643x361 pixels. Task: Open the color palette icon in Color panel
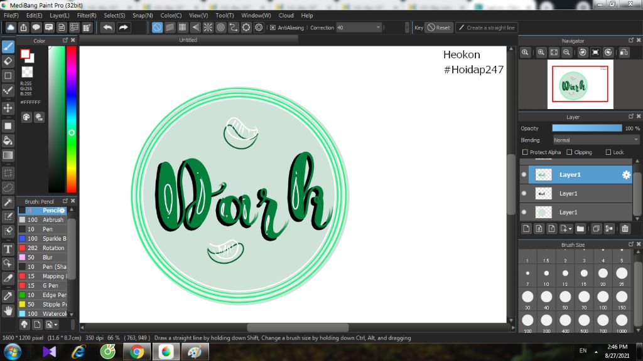(x=26, y=117)
